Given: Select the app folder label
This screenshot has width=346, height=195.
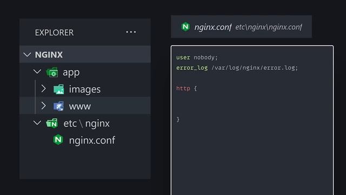Looking at the screenshot, I should [71, 72].
